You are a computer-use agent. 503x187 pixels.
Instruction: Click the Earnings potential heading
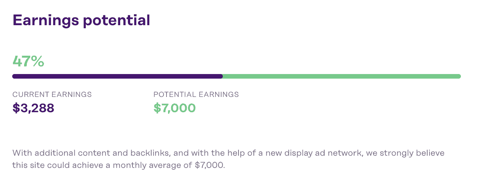[x=81, y=20]
